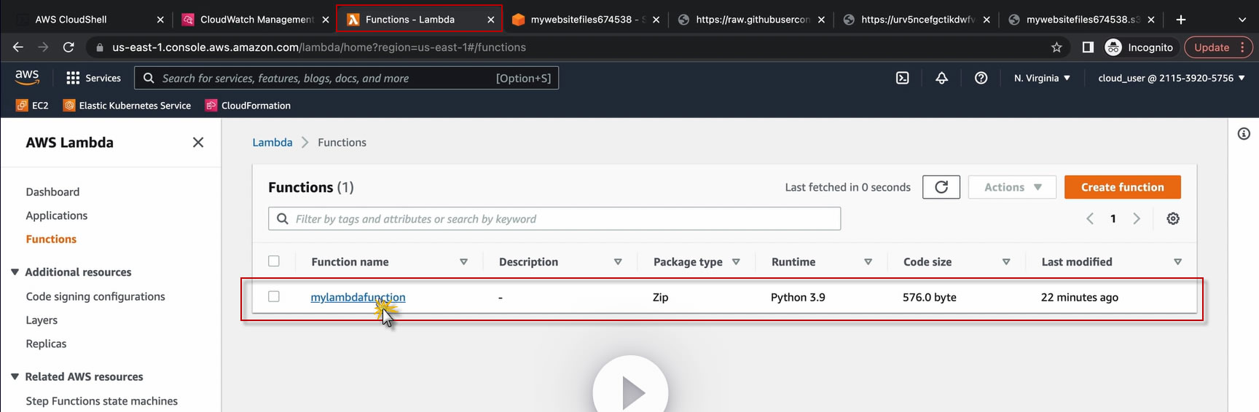This screenshot has width=1259, height=412.
Task: Focus the function filter search field
Action: point(554,218)
